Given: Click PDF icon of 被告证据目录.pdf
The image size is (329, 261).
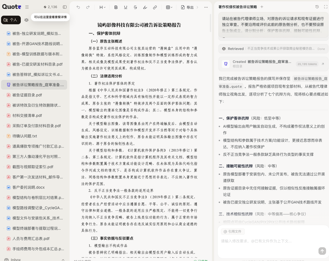Looking at the screenshot, I should [x=9, y=95].
